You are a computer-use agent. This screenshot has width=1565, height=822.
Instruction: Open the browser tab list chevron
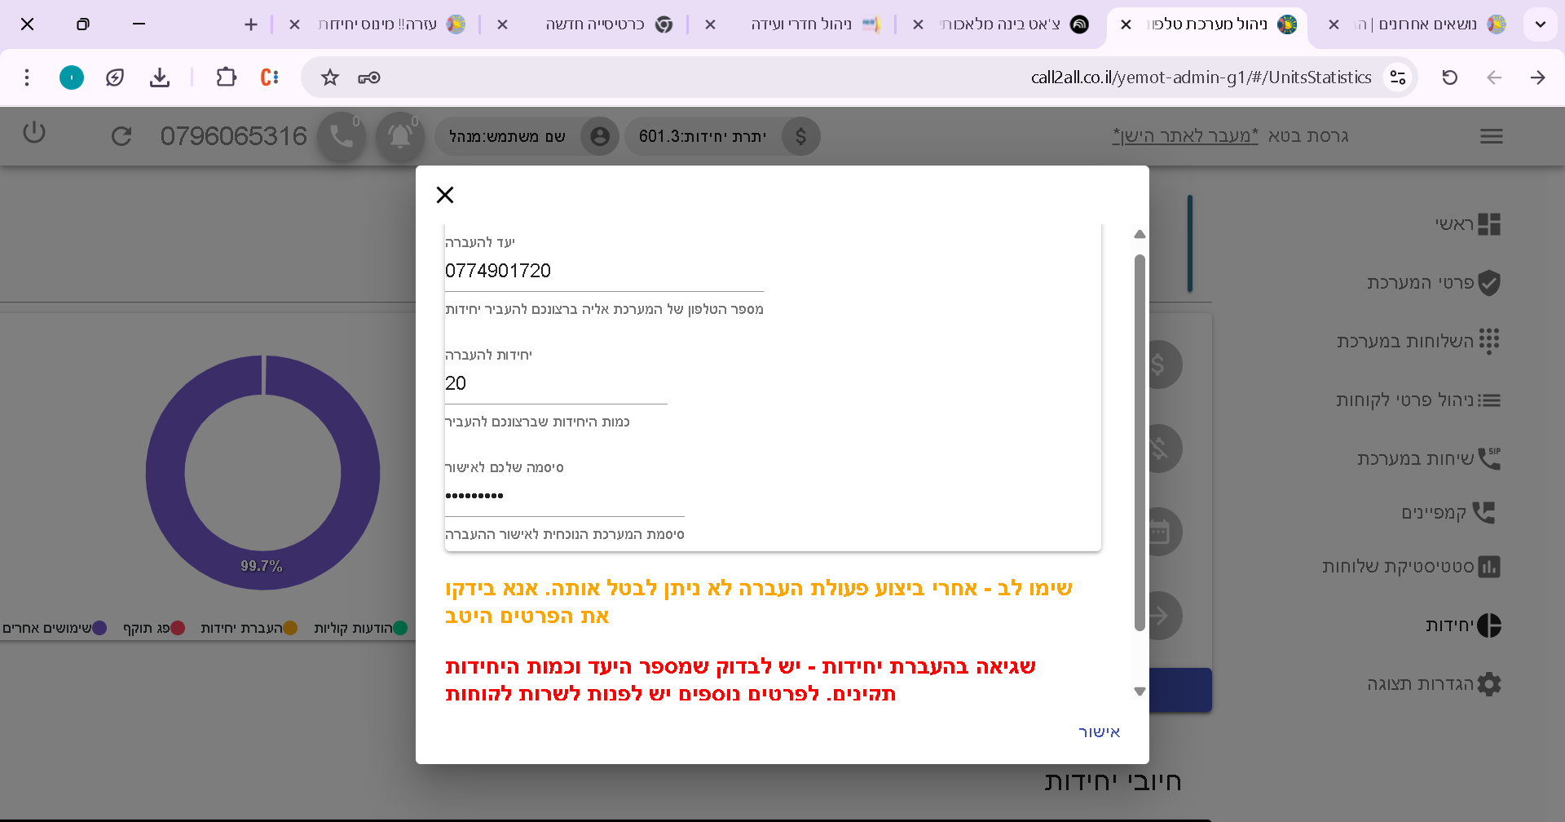pyautogui.click(x=1541, y=24)
